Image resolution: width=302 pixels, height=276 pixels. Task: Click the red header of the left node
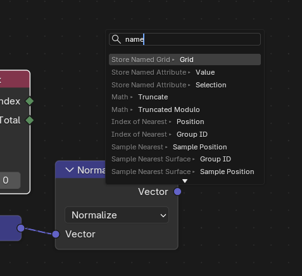click(x=15, y=79)
